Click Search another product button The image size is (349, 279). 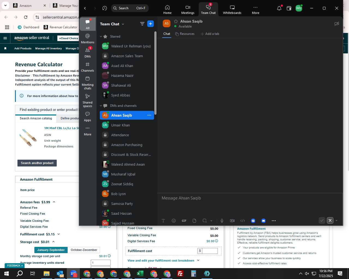(x=37, y=163)
